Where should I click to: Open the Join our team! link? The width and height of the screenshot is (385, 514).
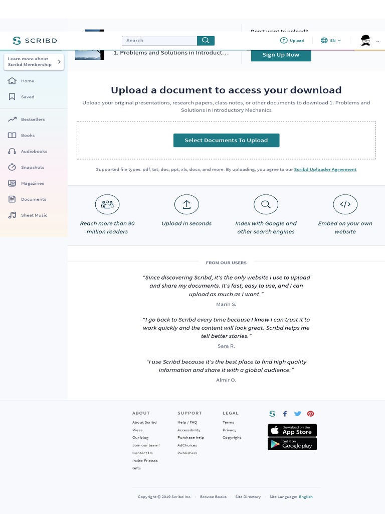point(146,445)
